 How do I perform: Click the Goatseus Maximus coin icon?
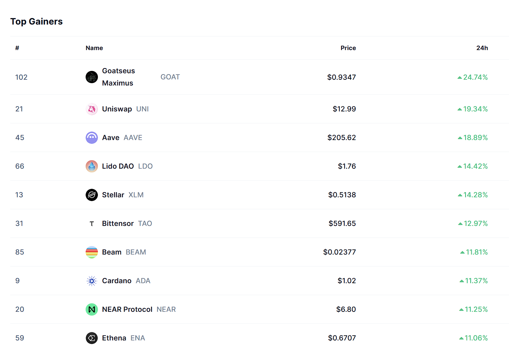pyautogui.click(x=92, y=77)
